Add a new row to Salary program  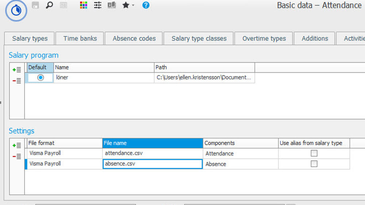(17, 70)
